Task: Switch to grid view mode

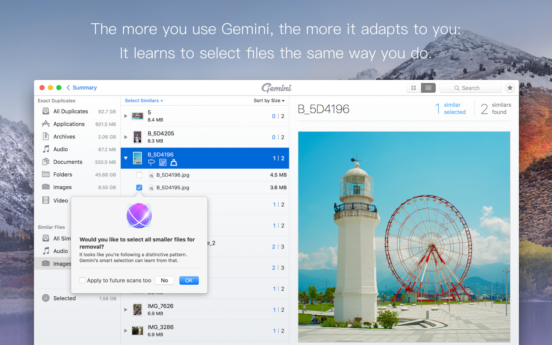Action: pyautogui.click(x=413, y=88)
